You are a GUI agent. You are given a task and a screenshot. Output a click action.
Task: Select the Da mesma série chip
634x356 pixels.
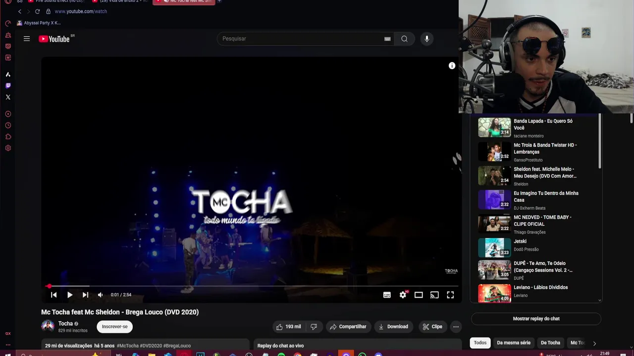pyautogui.click(x=514, y=343)
